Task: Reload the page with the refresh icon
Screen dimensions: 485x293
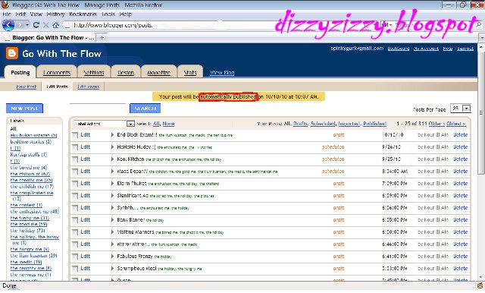Action: coord(36,25)
